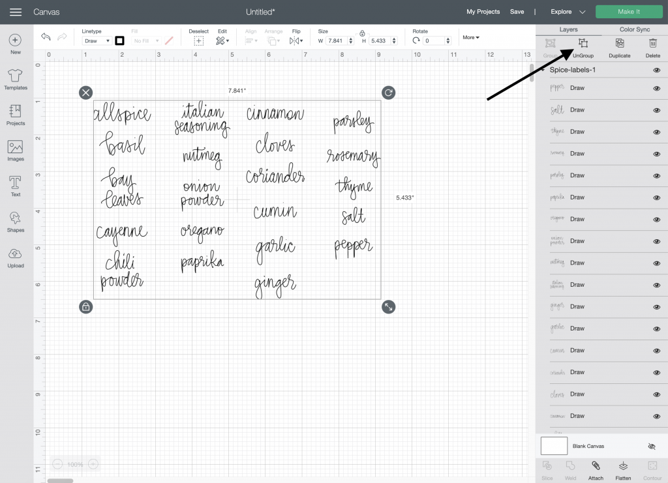Hide the Spice-labels-1 group layer
Screen dimensions: 668x483
(656, 70)
